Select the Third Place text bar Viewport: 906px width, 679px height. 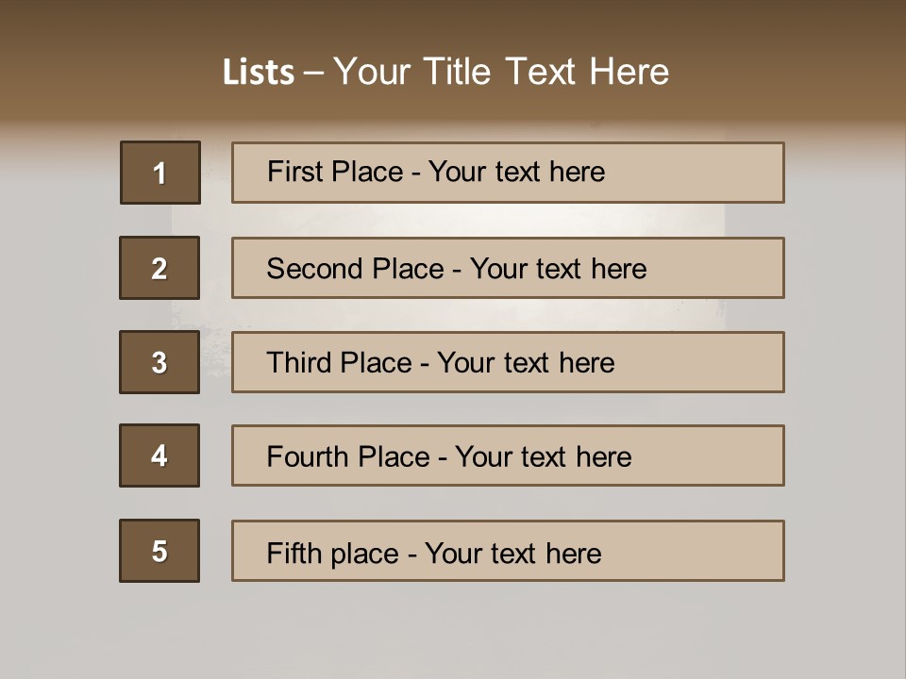(508, 362)
